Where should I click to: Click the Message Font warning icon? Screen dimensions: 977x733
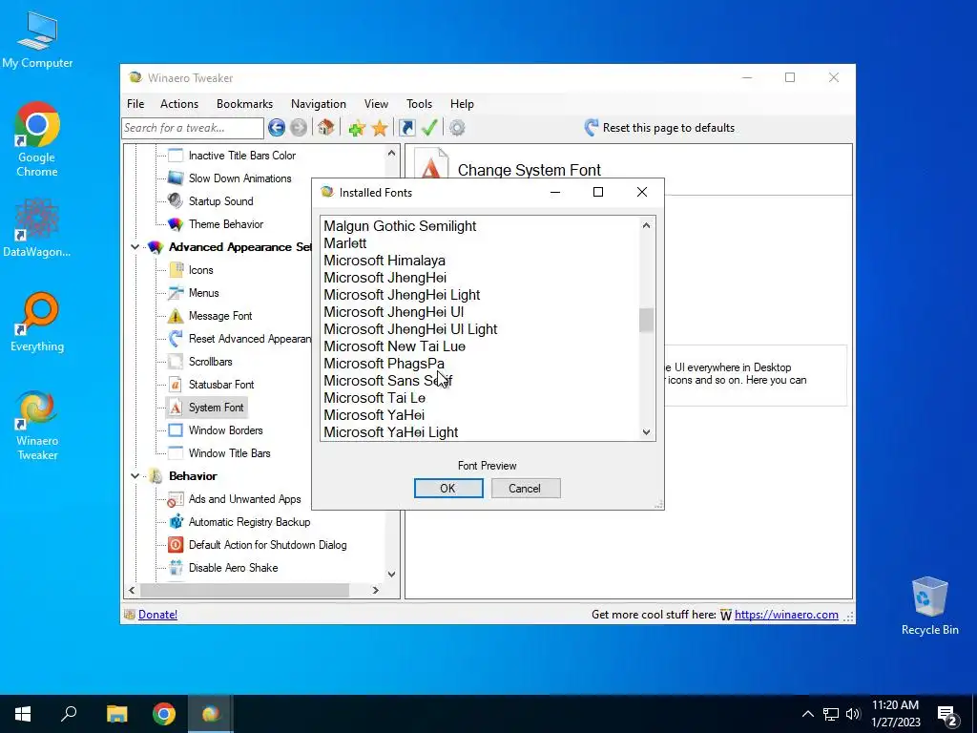point(176,315)
